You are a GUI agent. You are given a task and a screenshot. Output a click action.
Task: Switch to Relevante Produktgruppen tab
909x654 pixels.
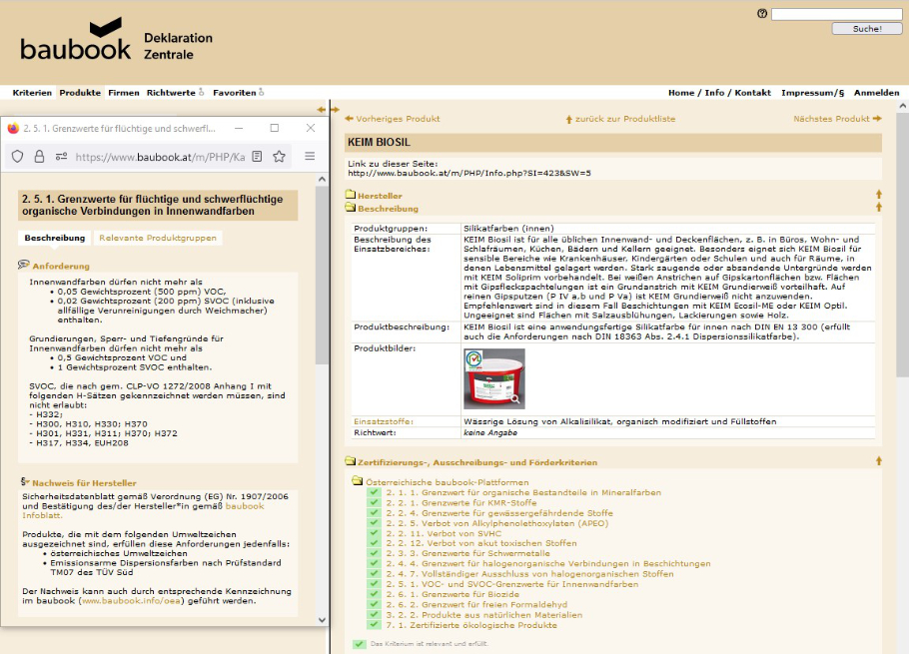tap(158, 238)
